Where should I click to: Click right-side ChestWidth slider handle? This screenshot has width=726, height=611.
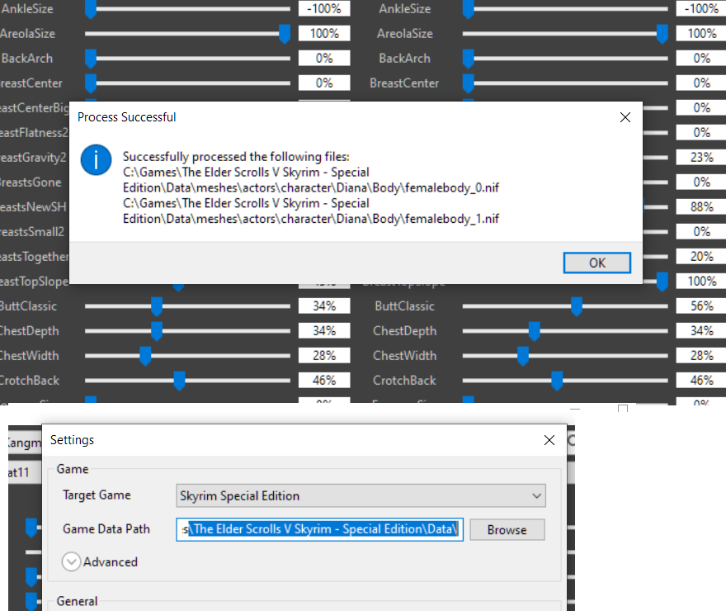click(x=522, y=356)
